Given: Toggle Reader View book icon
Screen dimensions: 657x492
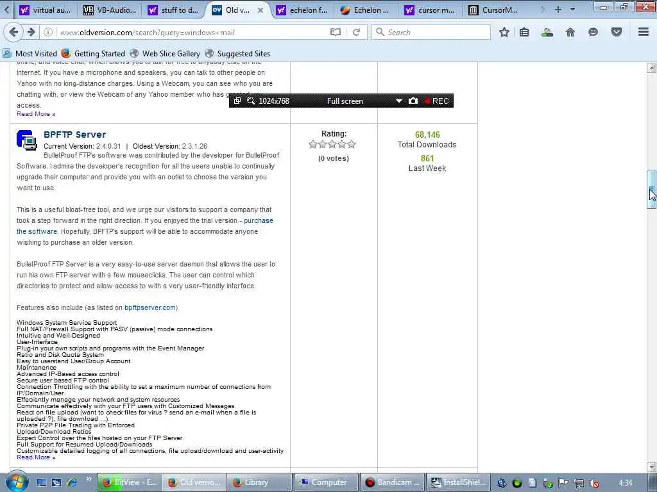Looking at the screenshot, I should coord(335,32).
